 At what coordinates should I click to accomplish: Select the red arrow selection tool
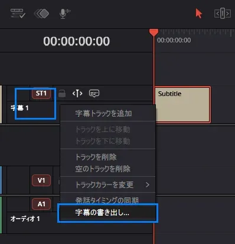198,14
